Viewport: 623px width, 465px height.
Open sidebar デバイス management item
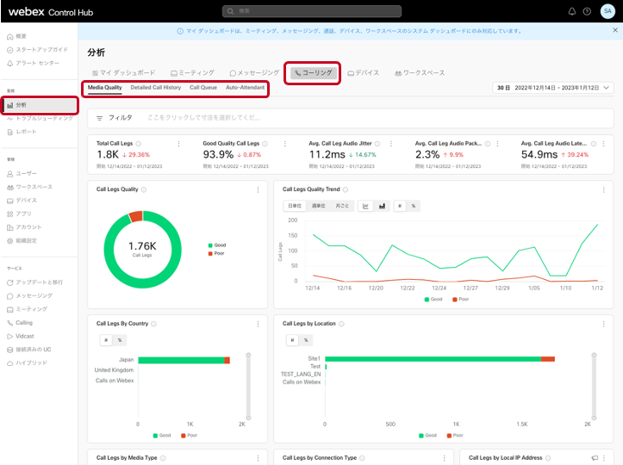coord(22,201)
